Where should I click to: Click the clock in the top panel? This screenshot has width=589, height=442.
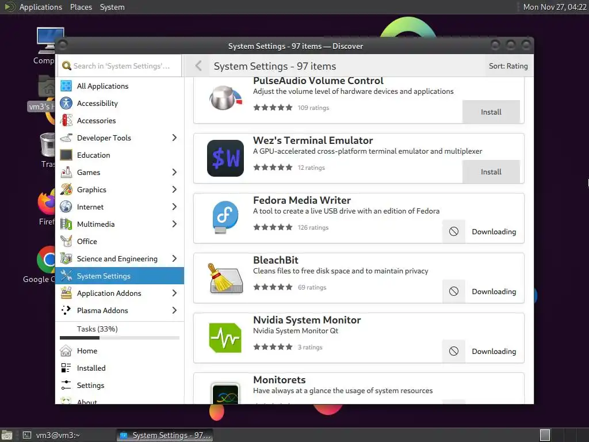(555, 7)
